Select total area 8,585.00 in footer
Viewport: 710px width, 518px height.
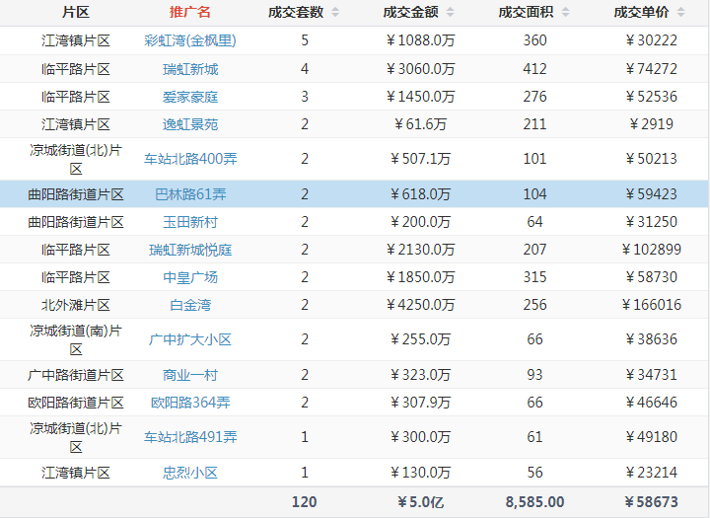(534, 502)
